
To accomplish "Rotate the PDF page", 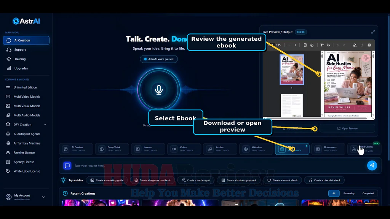I will pyautogui.click(x=312, y=45).
